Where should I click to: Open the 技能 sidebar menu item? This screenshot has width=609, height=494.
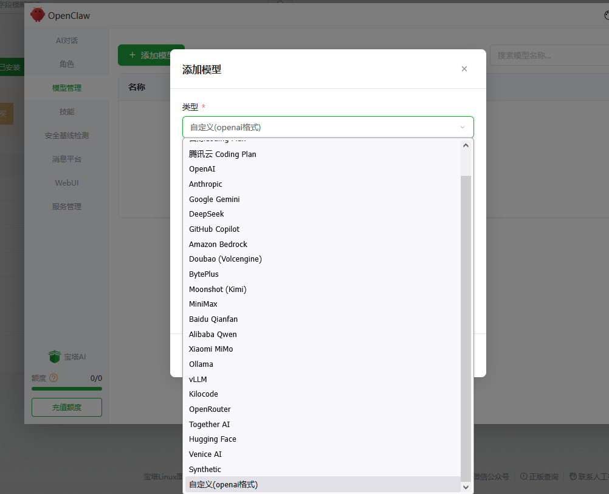pyautogui.click(x=67, y=112)
